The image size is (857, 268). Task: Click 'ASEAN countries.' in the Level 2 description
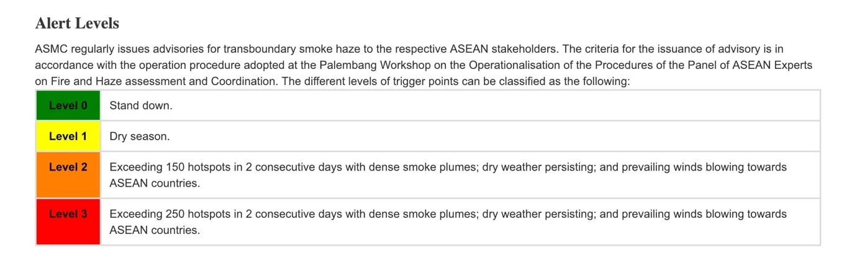[x=155, y=184]
